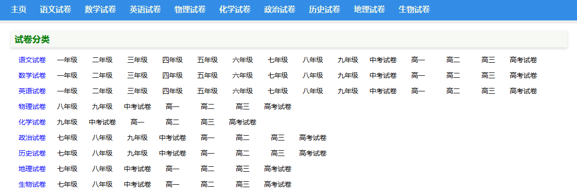Select 中考试卷 in the 化学试卷 row
The image size is (577, 193).
[102, 122]
